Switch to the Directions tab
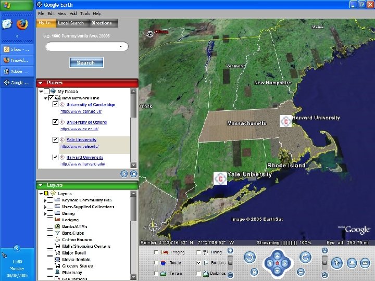The height and width of the screenshot is (281, 375). click(102, 23)
